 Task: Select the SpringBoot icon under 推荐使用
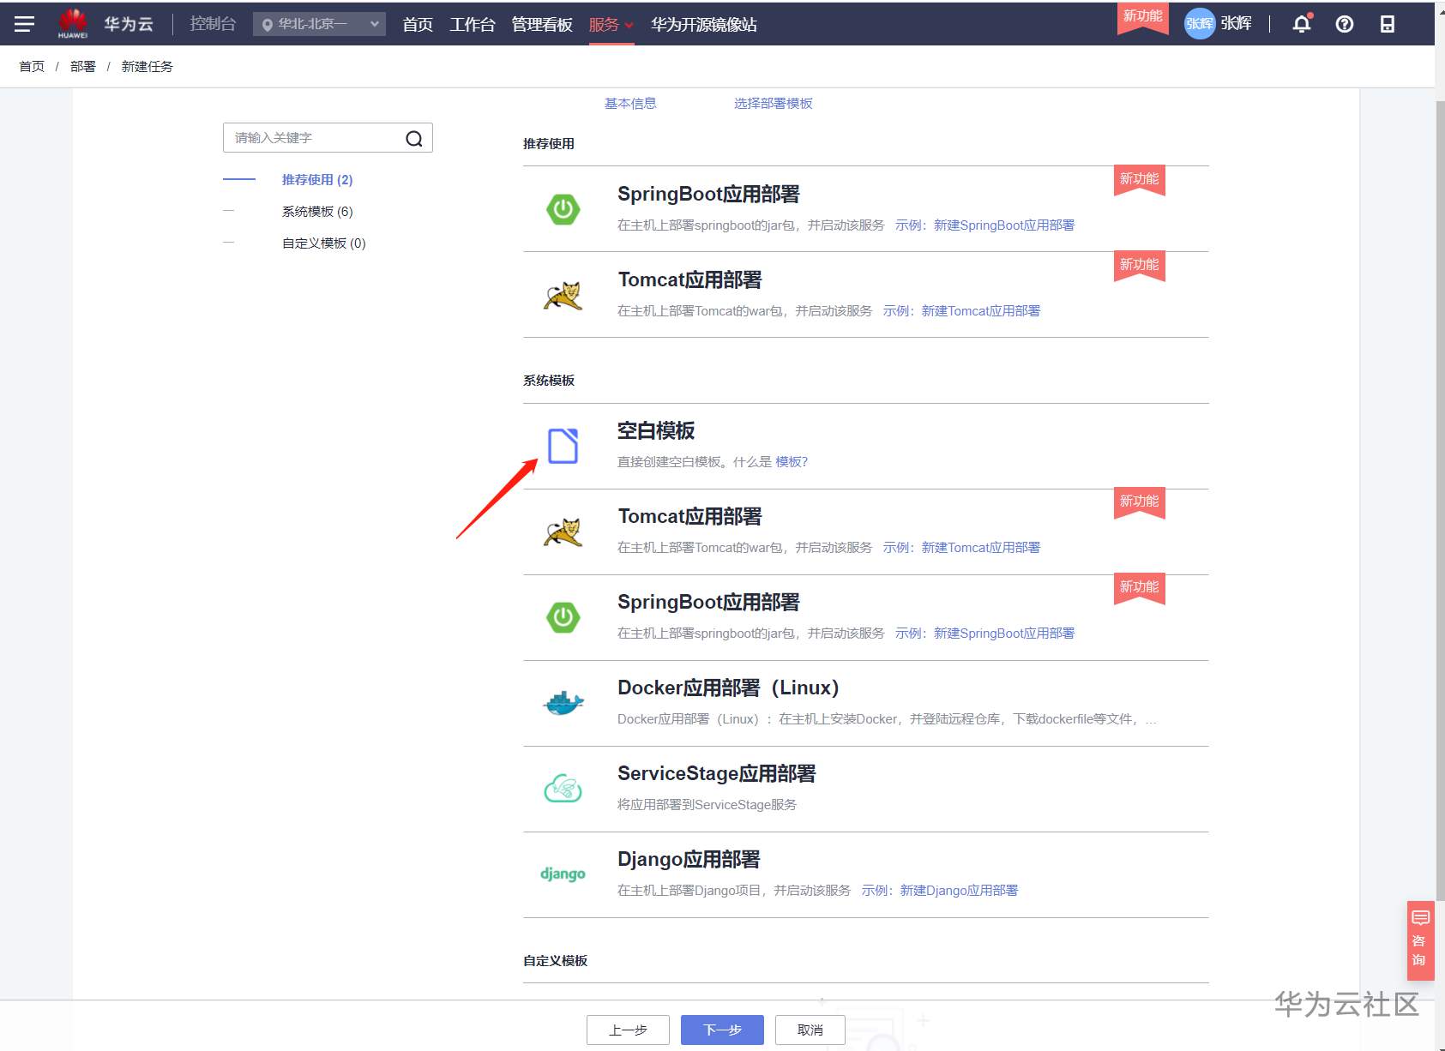point(563,209)
